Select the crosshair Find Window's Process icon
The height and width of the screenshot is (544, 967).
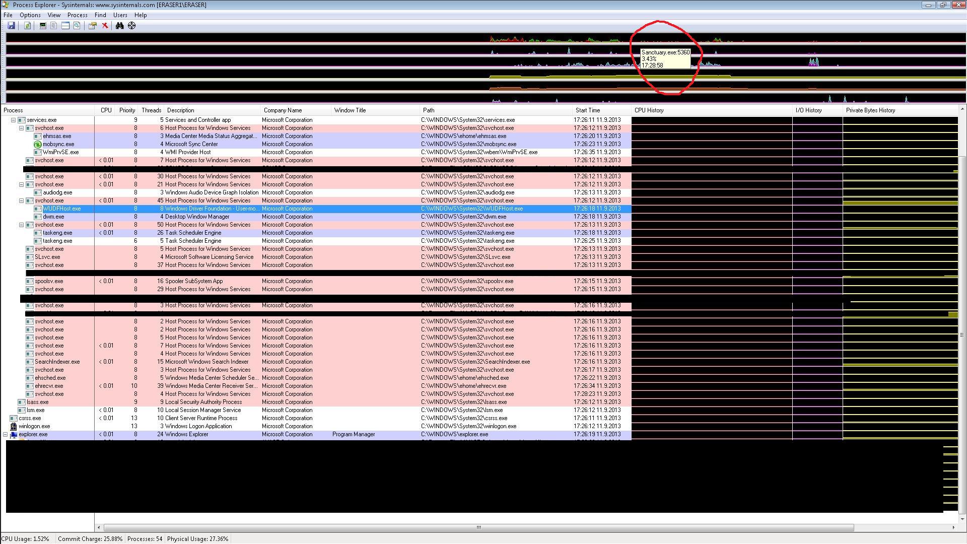[131, 26]
